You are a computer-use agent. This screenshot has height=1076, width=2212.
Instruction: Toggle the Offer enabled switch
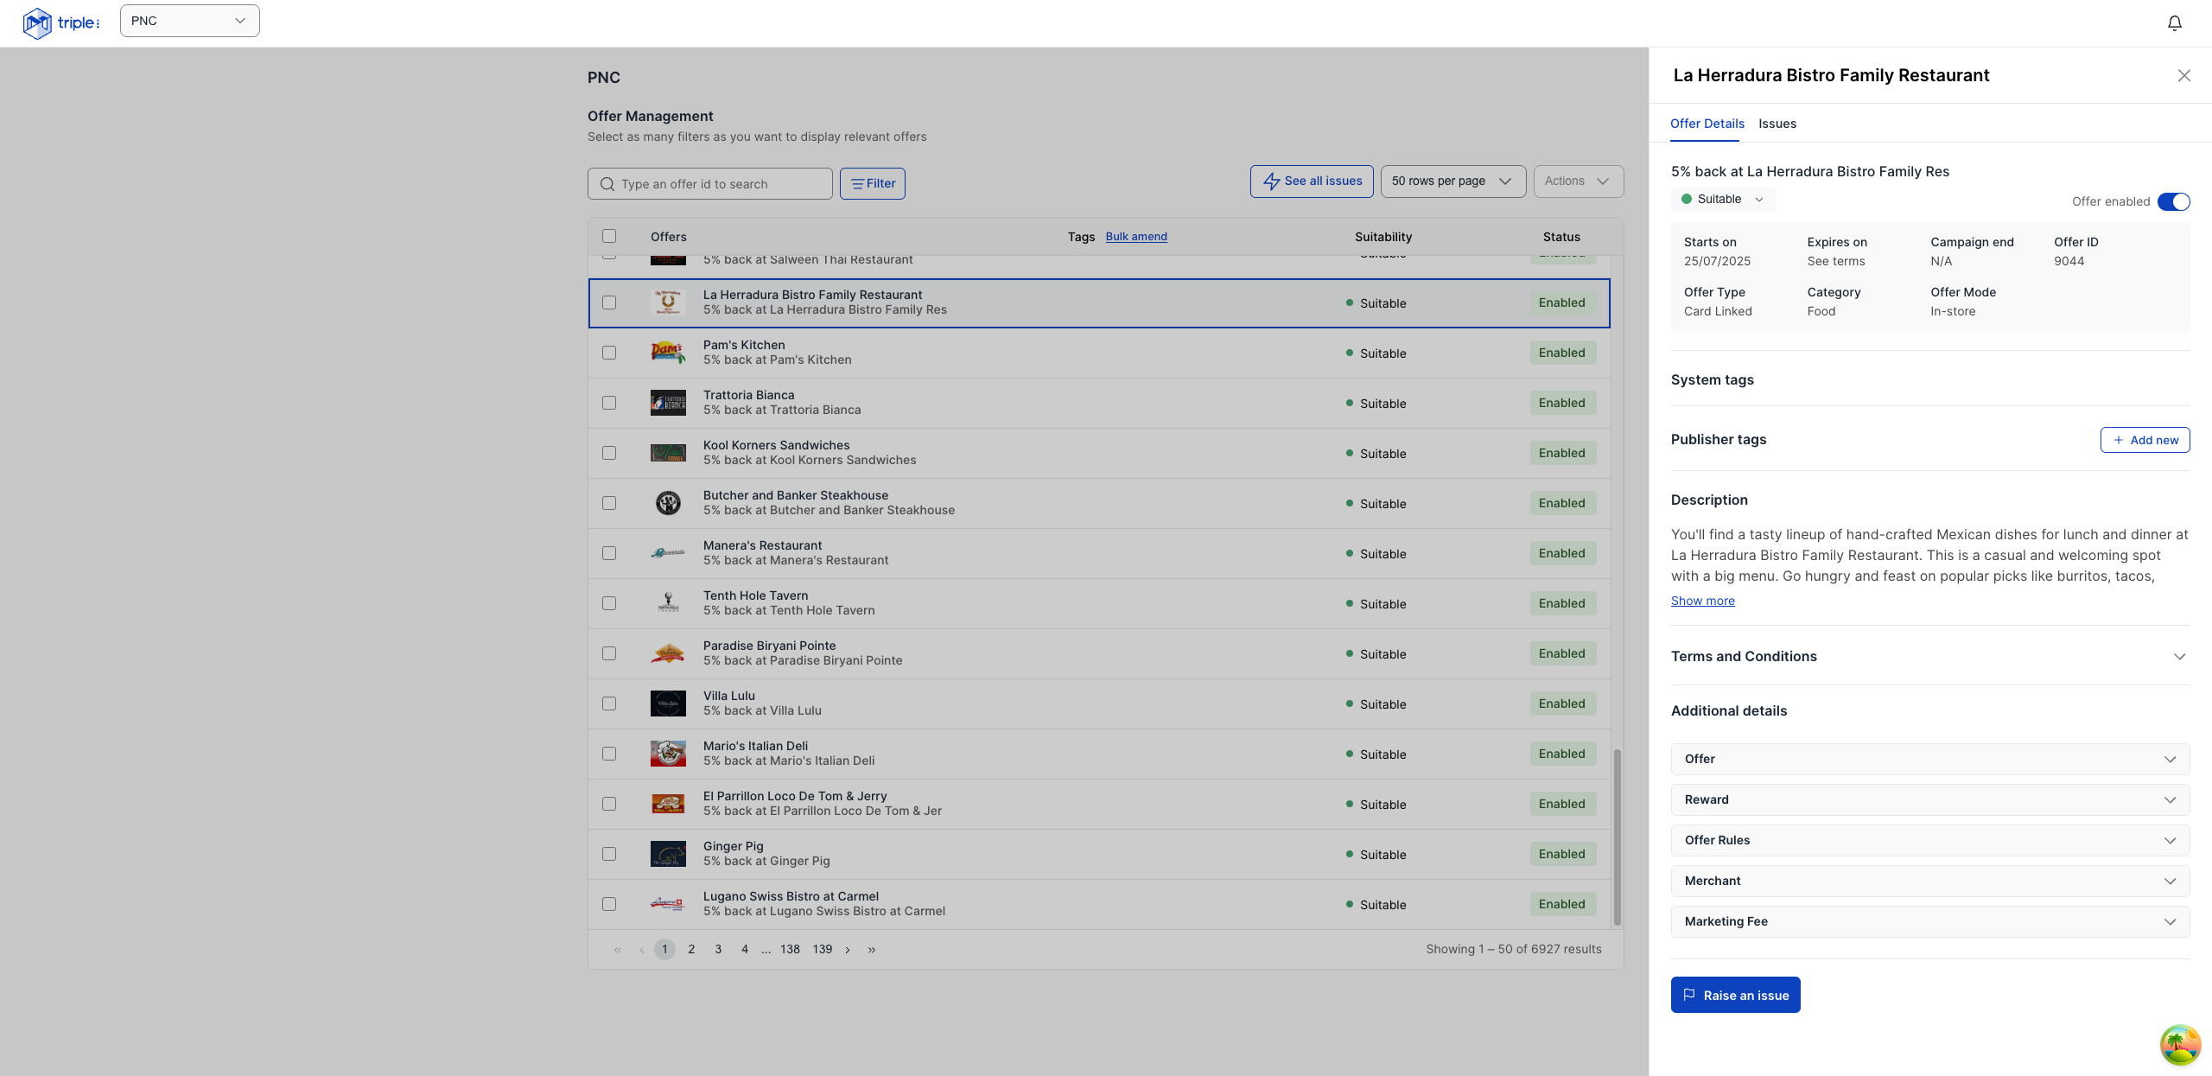coord(2173,201)
